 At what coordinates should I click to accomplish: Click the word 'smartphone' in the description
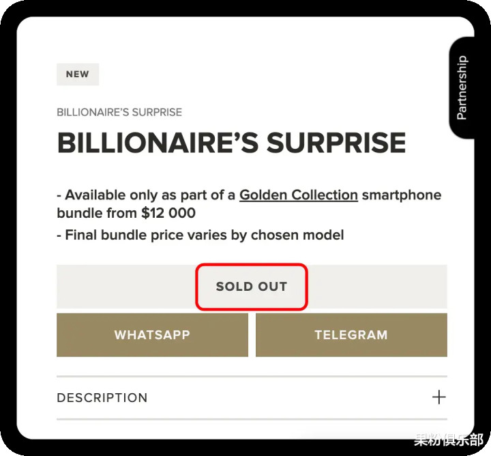(x=401, y=195)
